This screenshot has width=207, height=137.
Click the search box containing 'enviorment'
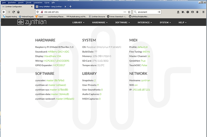pos(146,12)
